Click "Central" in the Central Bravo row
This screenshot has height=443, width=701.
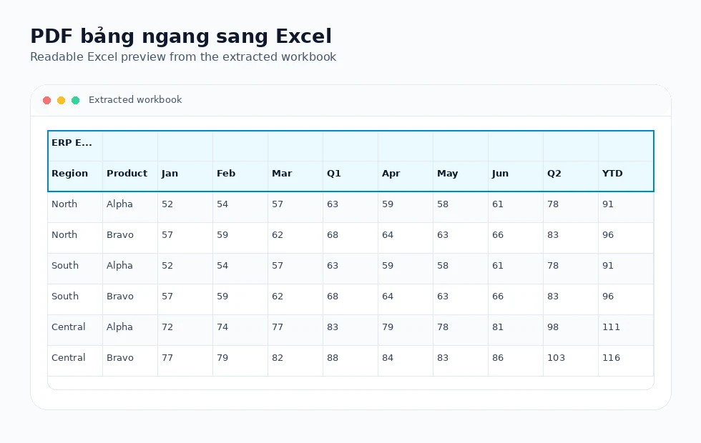(69, 358)
